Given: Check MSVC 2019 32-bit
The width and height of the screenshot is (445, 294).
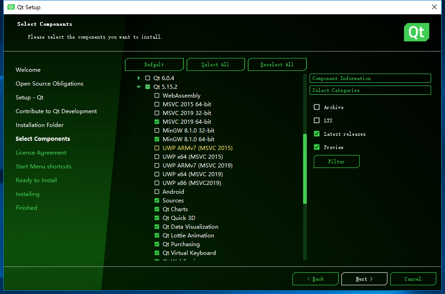Looking at the screenshot, I should [157, 113].
